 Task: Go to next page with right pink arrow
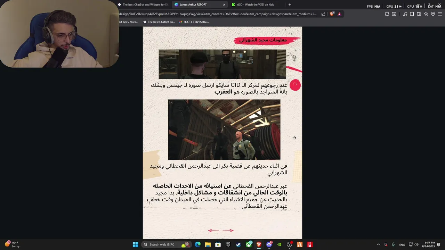click(228, 230)
